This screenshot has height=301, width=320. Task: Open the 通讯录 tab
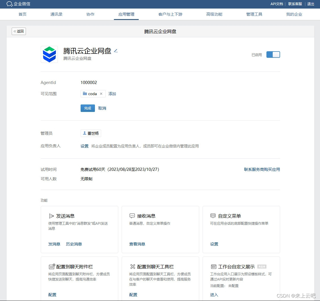point(56,14)
